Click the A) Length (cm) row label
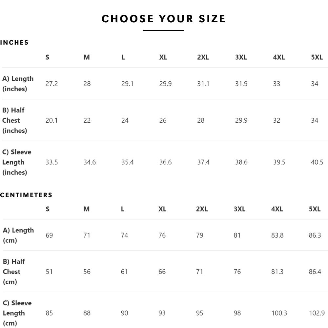This screenshot has width=328, height=328. (18, 235)
